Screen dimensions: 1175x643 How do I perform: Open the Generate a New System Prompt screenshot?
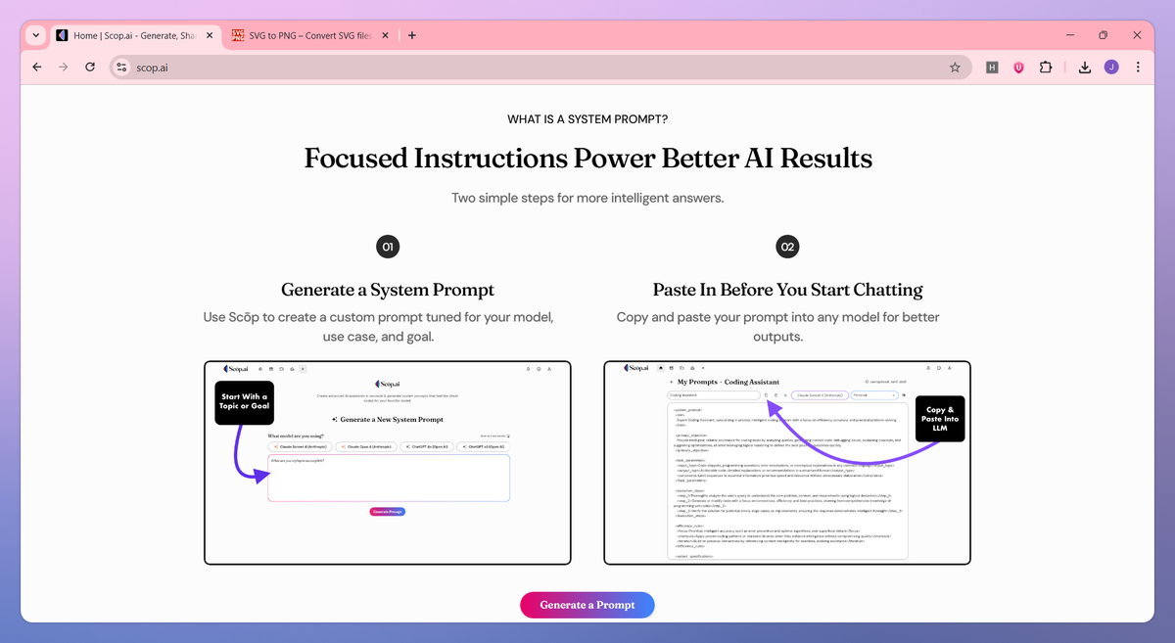click(x=388, y=463)
